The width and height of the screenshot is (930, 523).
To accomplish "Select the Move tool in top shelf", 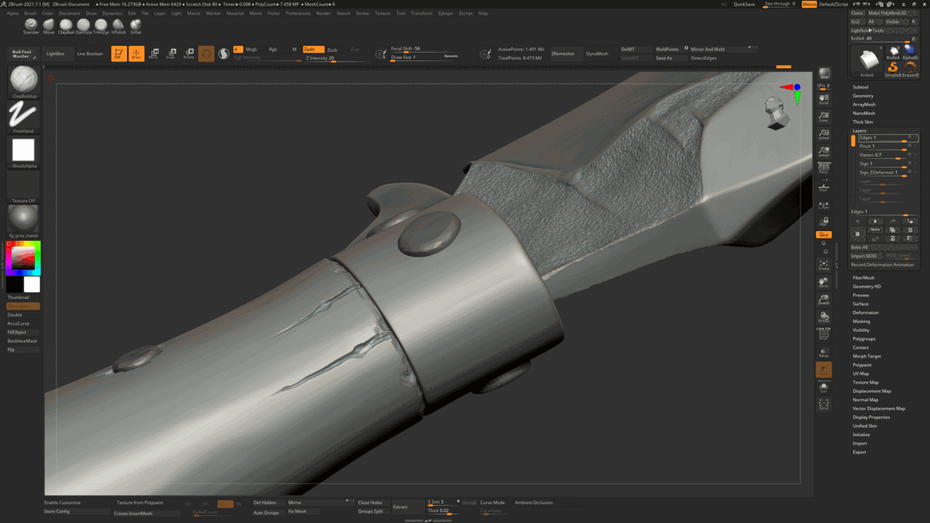I will pos(153,54).
